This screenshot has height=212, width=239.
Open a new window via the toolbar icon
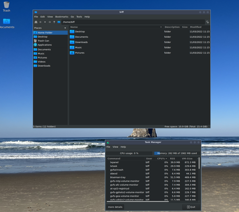point(36,22)
